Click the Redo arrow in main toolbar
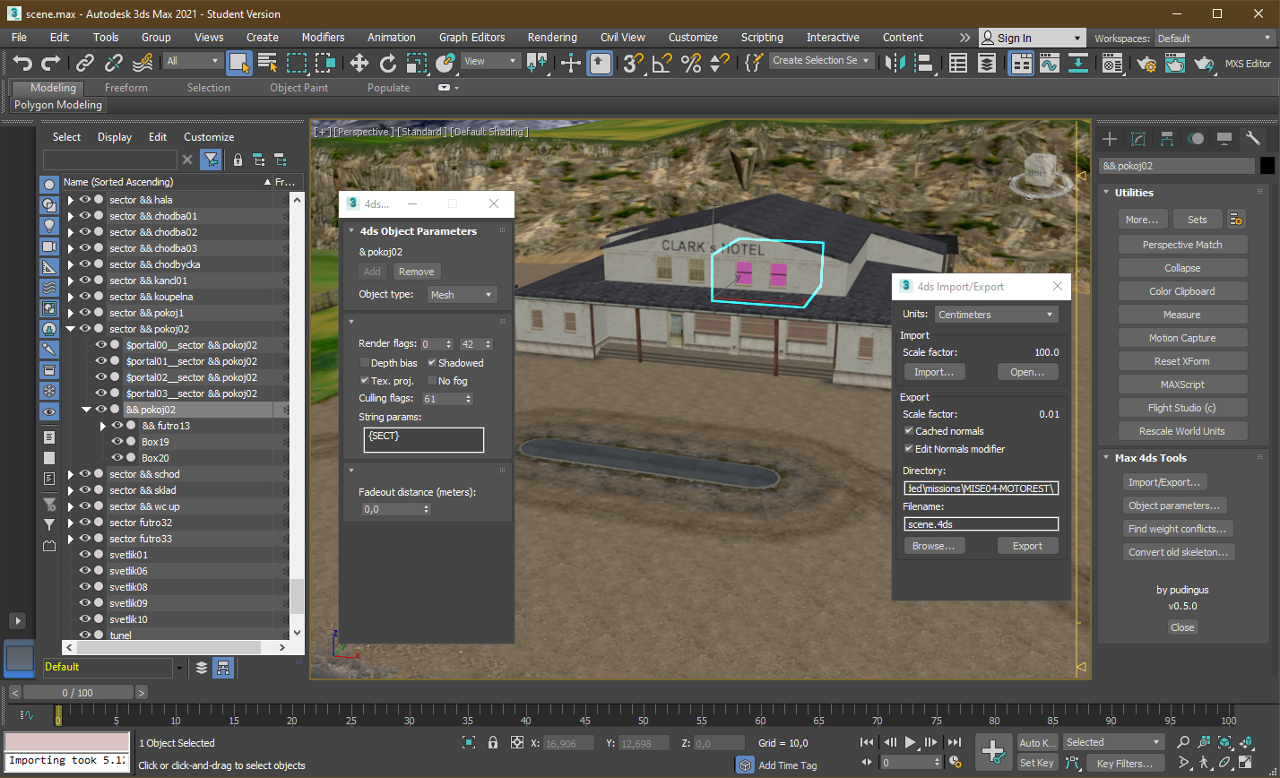Screen dimensions: 1280x778 coord(51,63)
